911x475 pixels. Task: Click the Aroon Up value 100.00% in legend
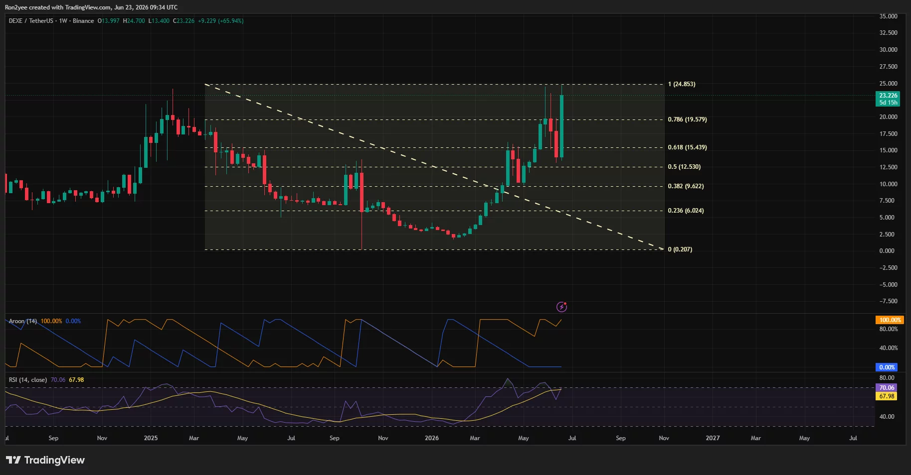click(x=51, y=321)
